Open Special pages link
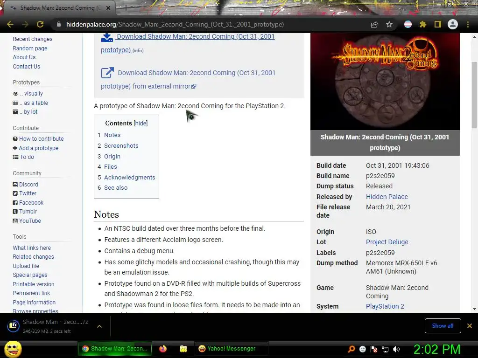The height and width of the screenshot is (358, 478). 30,275
